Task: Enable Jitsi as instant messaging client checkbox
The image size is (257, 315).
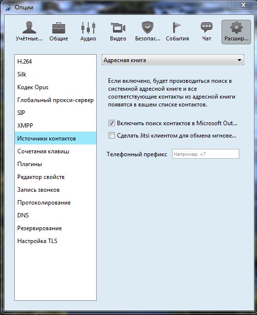Action: 111,136
